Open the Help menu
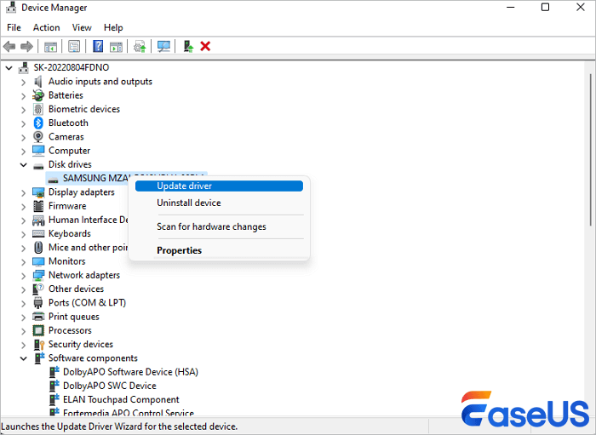The width and height of the screenshot is (596, 435). [x=113, y=28]
